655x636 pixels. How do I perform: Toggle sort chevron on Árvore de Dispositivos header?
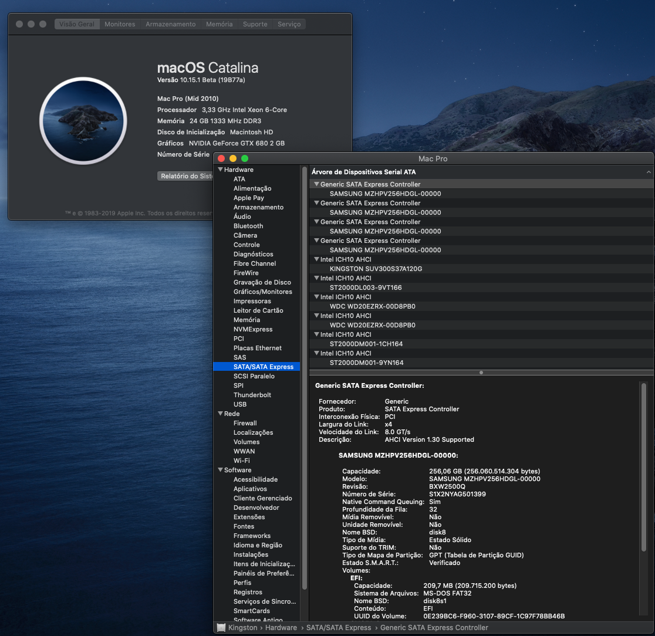coord(649,172)
